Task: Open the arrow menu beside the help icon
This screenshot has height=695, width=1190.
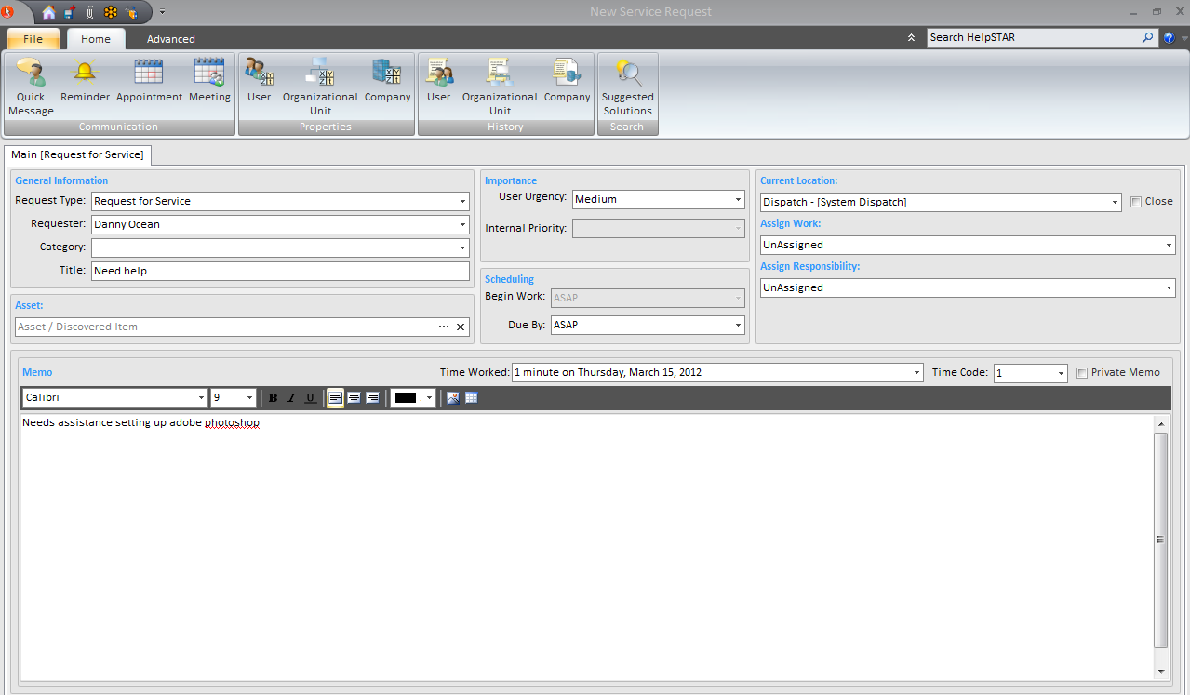Action: 1183,39
